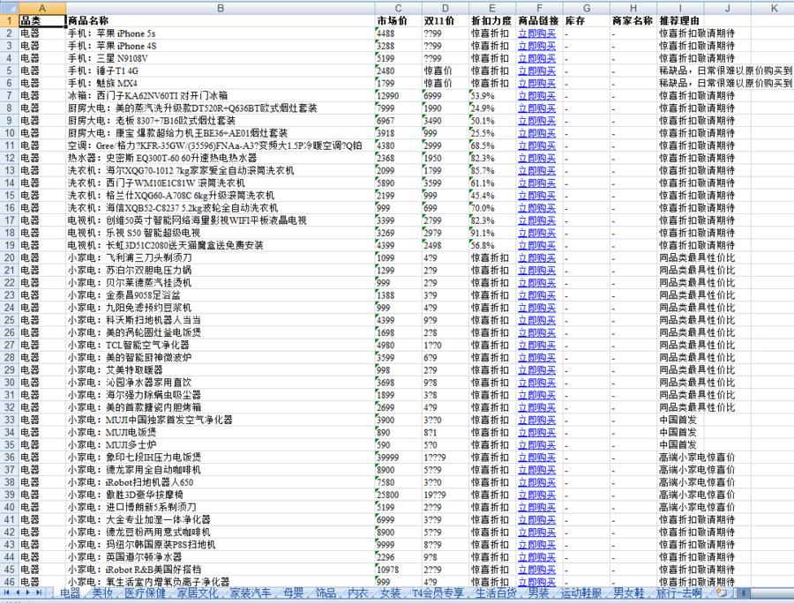794x603 pixels.
Task: Select column C header
Action: [x=399, y=8]
